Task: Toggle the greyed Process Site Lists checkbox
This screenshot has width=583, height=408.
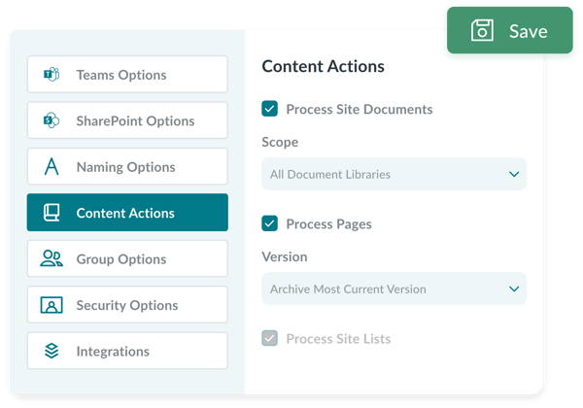Action: pos(269,338)
